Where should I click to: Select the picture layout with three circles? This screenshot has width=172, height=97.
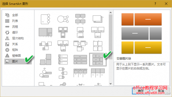click(x=45, y=19)
